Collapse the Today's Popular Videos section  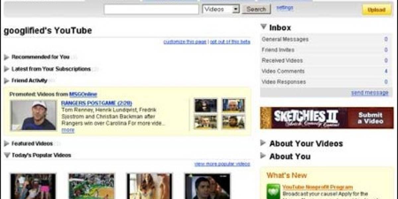point(7,155)
